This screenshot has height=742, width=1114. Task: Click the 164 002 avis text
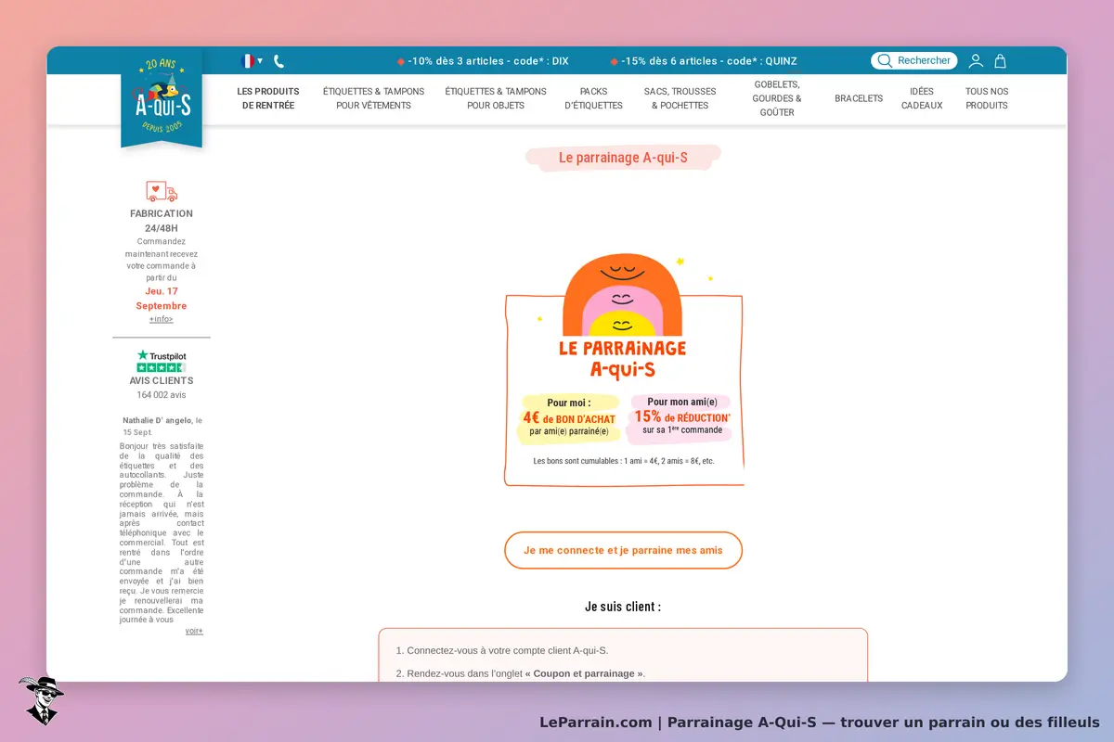point(162,394)
